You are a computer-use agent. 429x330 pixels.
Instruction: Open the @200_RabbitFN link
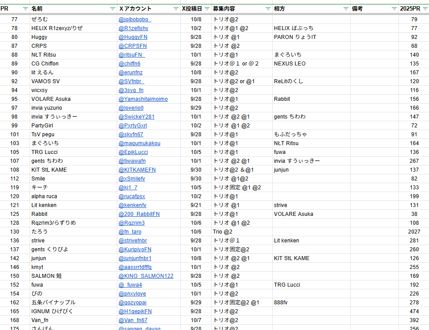point(139,214)
